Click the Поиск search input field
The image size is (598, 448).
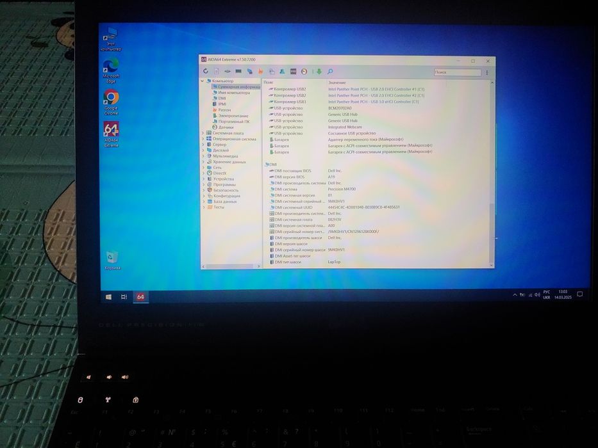tap(457, 72)
